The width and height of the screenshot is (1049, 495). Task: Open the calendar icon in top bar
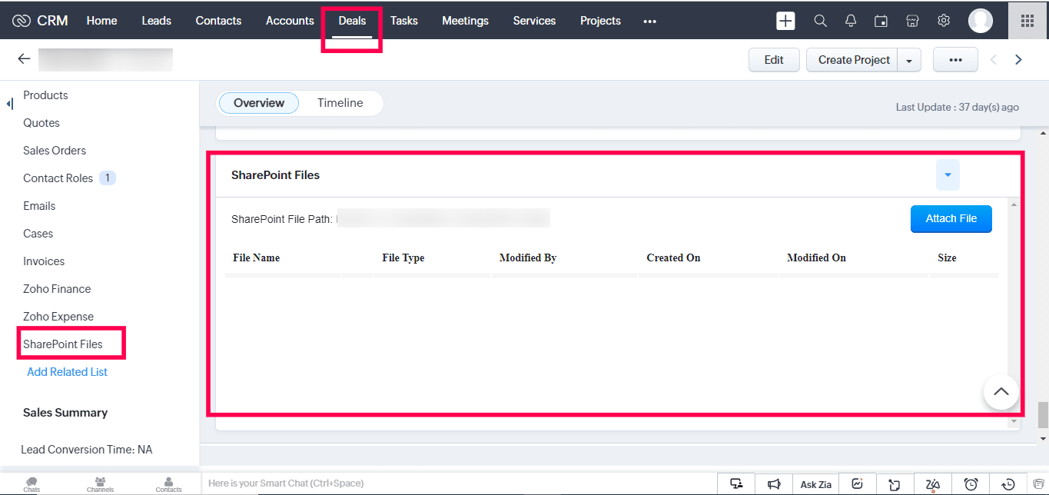pos(881,21)
